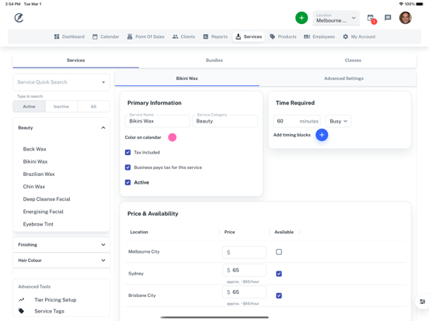Enable availability for Melbourne City
429x321 pixels.
pos(279,252)
